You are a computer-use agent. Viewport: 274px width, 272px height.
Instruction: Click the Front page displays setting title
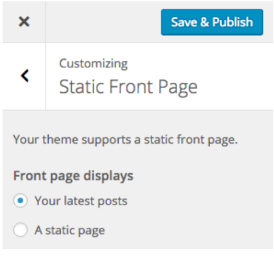pos(73,176)
